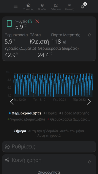Expand the Ρυθμίσεις panel

49,146
